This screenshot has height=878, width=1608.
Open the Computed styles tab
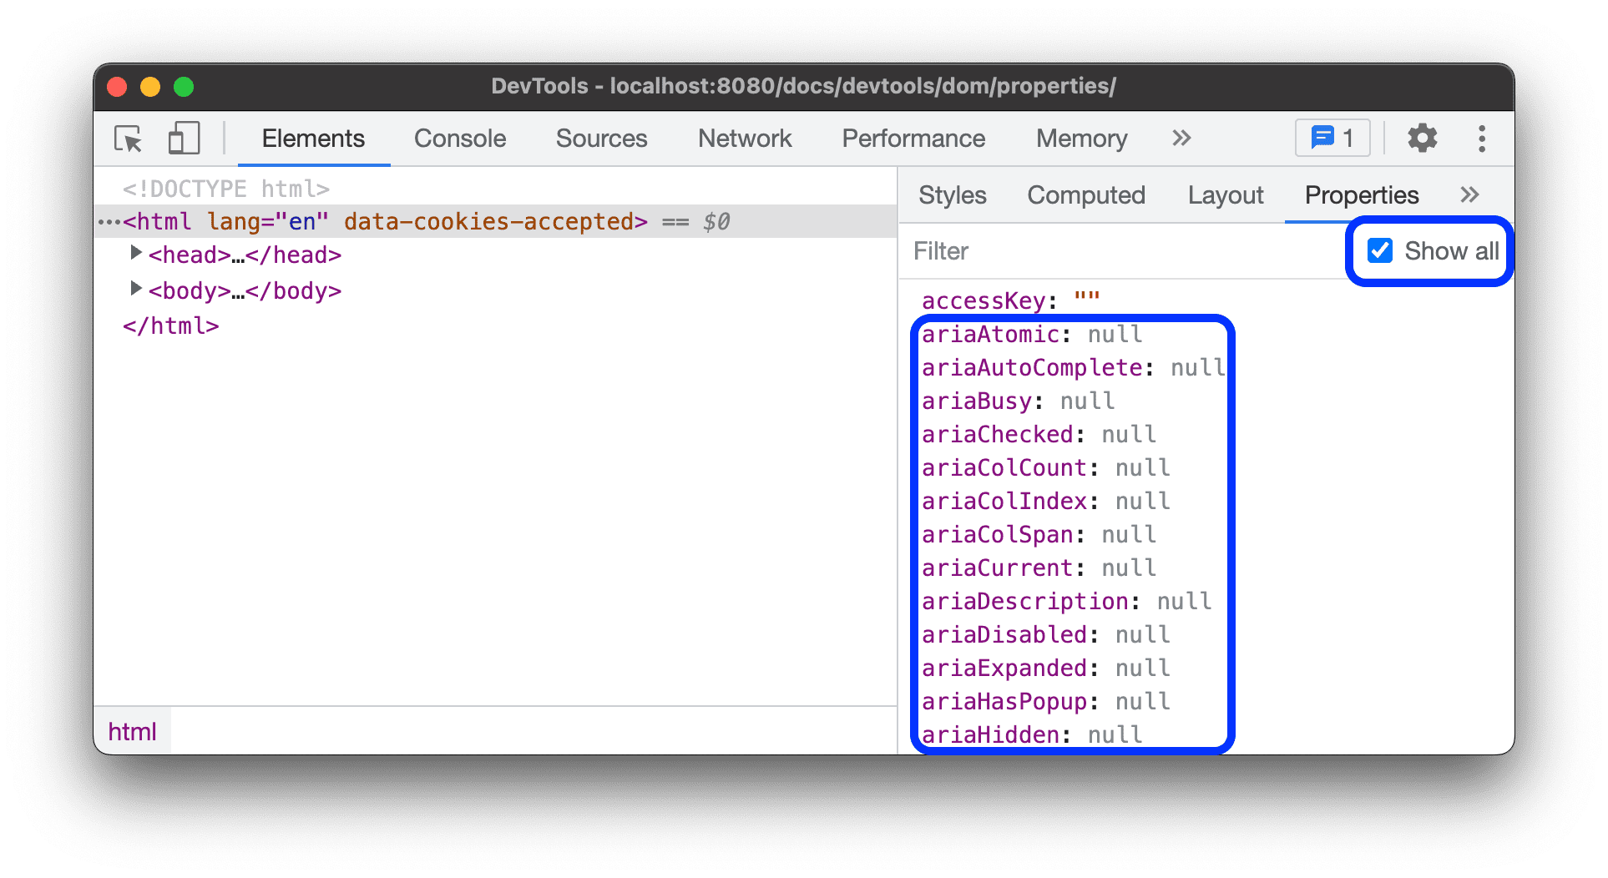point(1086,194)
